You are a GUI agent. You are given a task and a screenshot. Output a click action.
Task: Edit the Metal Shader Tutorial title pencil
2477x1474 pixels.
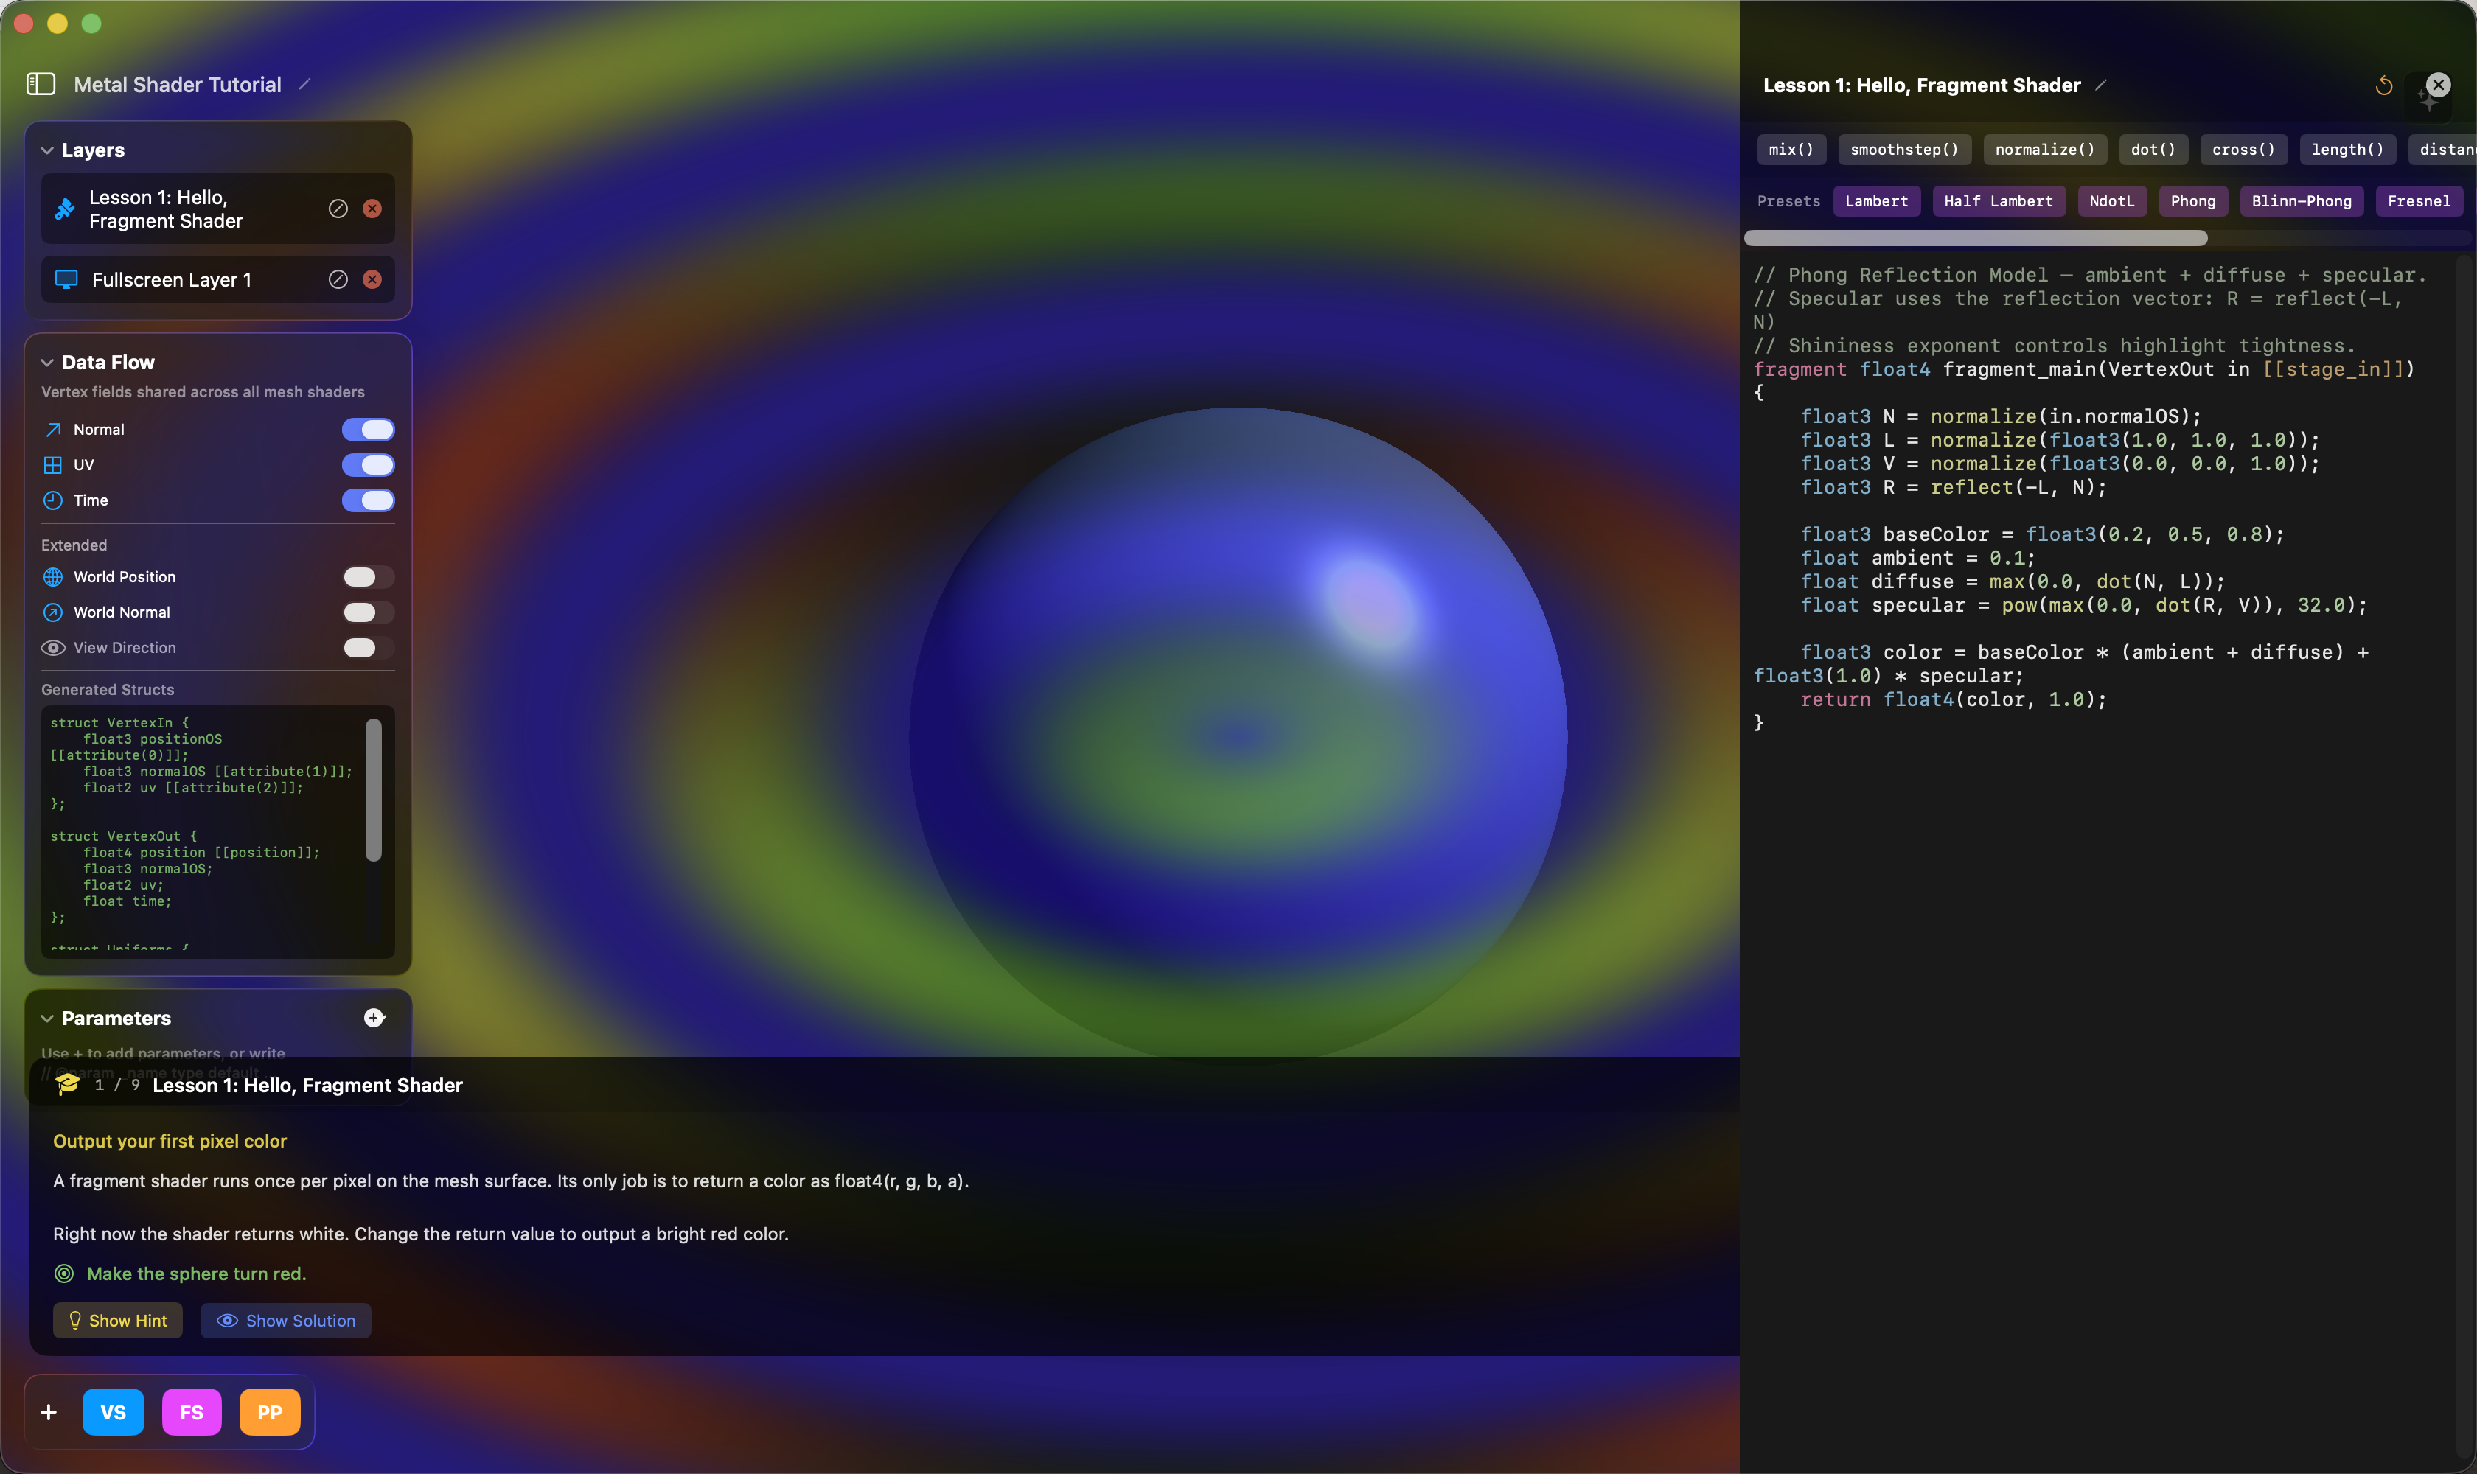305,85
